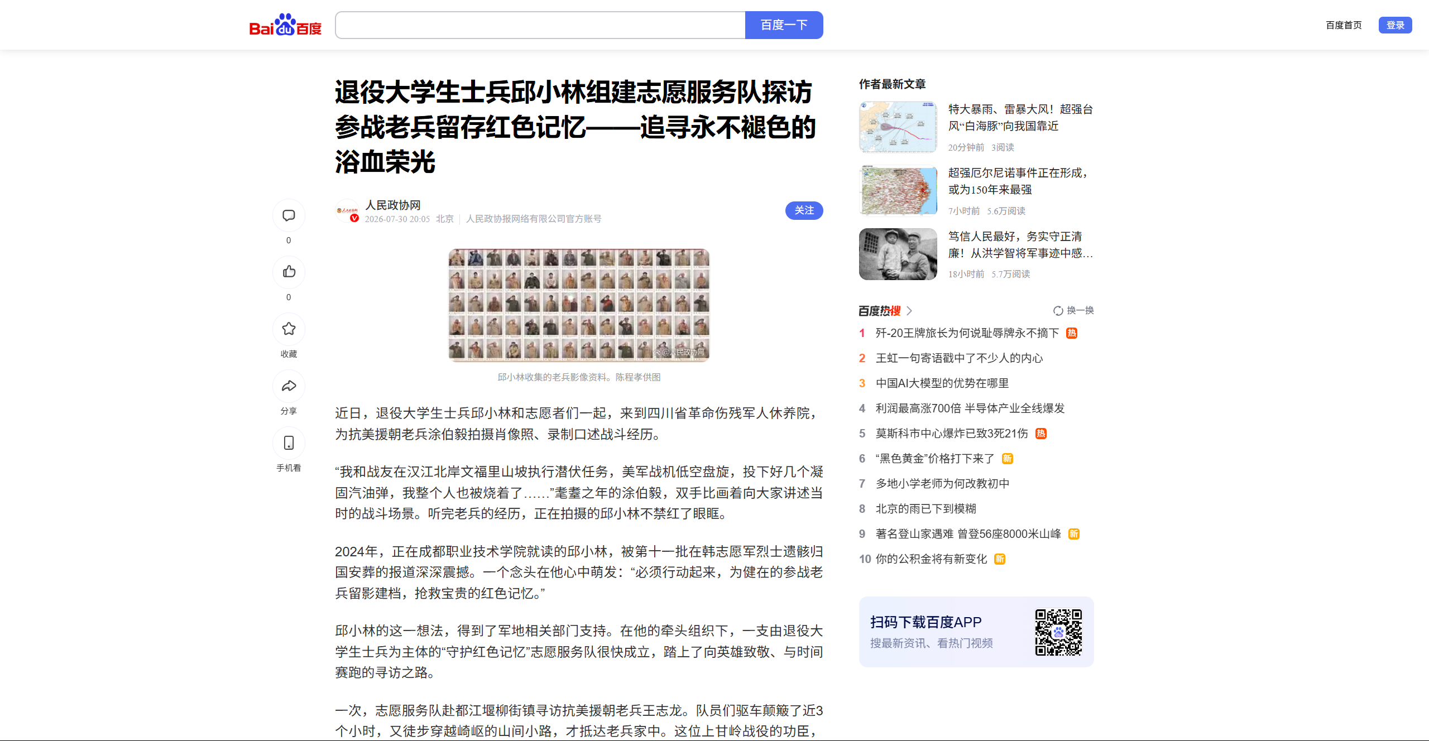Open the comment bubble icon
1429x741 pixels.
point(289,215)
